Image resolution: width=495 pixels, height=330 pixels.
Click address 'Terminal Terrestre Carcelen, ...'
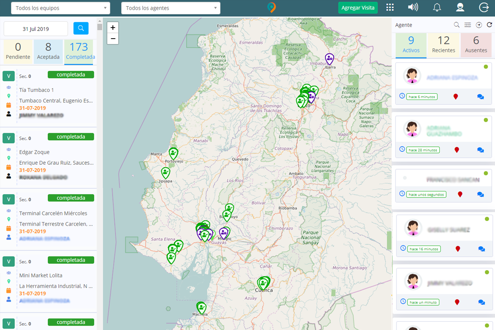click(56, 224)
